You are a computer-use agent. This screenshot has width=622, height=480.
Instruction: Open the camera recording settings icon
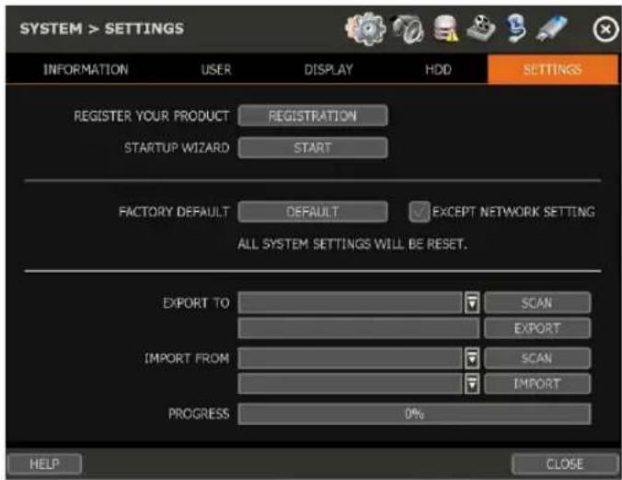(x=408, y=29)
